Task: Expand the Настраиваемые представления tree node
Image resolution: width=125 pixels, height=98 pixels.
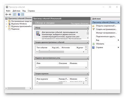Action: tap(6, 21)
